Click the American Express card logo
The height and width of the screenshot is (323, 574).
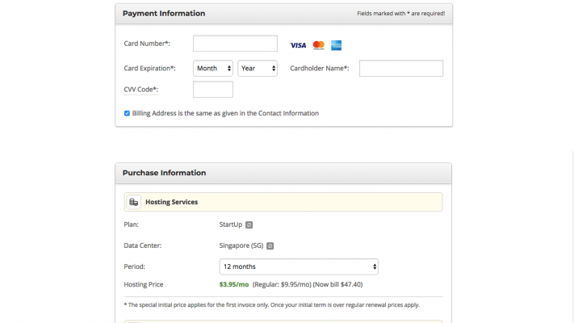click(336, 45)
